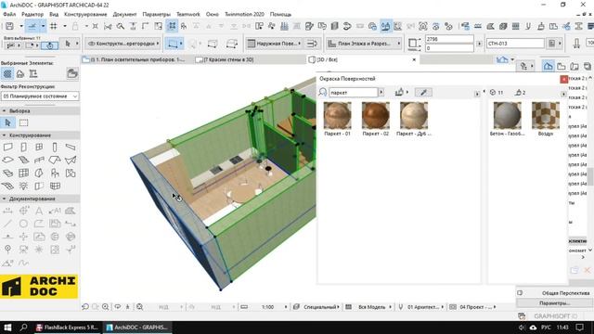
Task: Collapse the Выборка section
Action: pyautogui.click(x=39, y=111)
